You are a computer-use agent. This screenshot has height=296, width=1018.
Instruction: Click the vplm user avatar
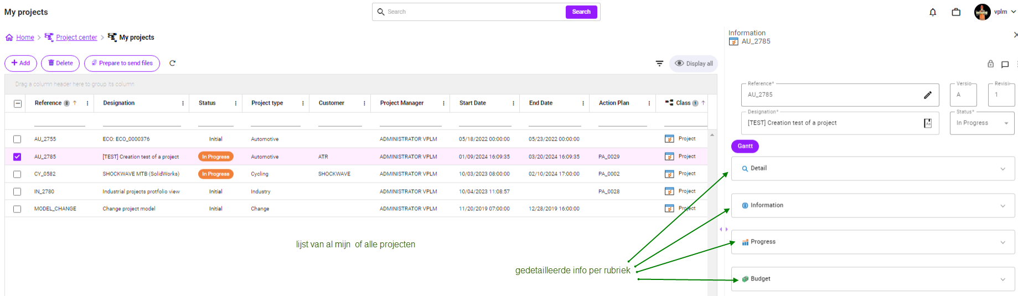pyautogui.click(x=982, y=12)
